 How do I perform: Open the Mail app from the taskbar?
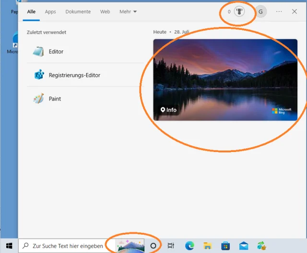[x=244, y=245]
